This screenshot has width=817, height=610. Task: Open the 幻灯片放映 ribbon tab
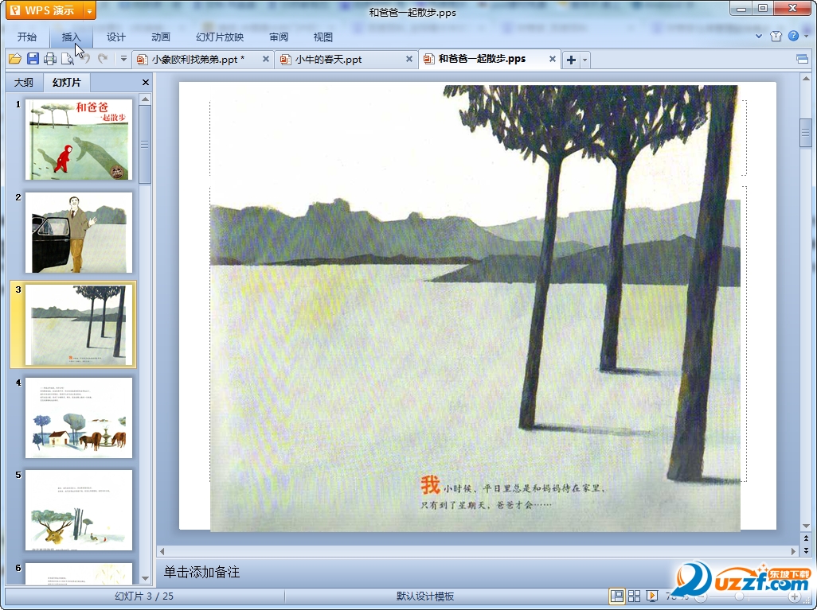tap(219, 37)
